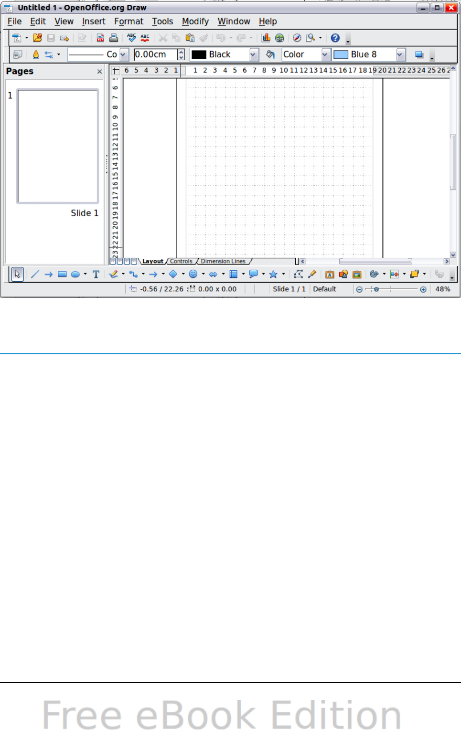
Task: Switch to the Dimension Lines tab
Action: 223,261
